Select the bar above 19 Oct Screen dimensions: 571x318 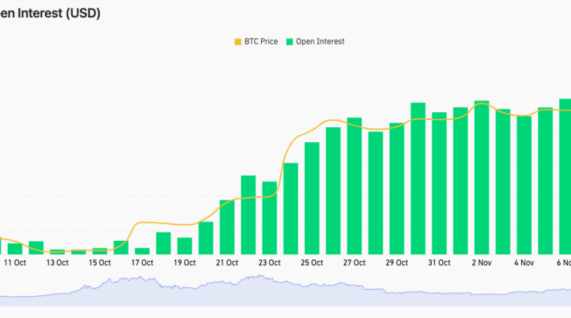(185, 246)
